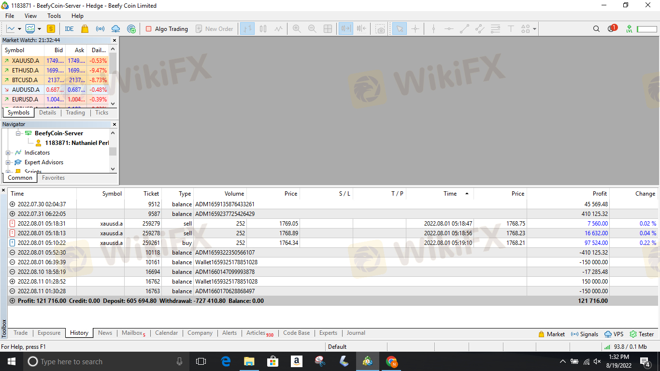This screenshot has height=371, width=660.
Task: Toggle chart auto-scroll to end
Action: pos(346,29)
